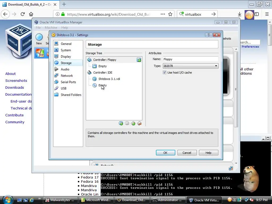Open Help menu in VirtualBox Manager
This screenshot has width=272, height=204.
coord(65,28)
